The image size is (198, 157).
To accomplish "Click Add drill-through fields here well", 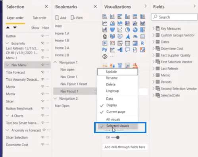I will click(x=125, y=147).
